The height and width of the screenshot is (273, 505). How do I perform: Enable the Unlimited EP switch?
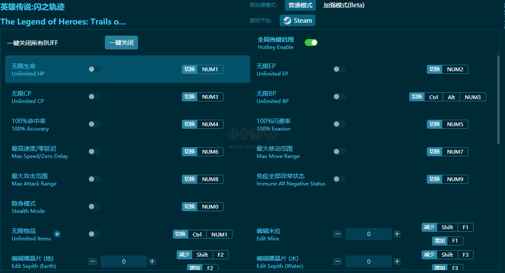click(340, 69)
